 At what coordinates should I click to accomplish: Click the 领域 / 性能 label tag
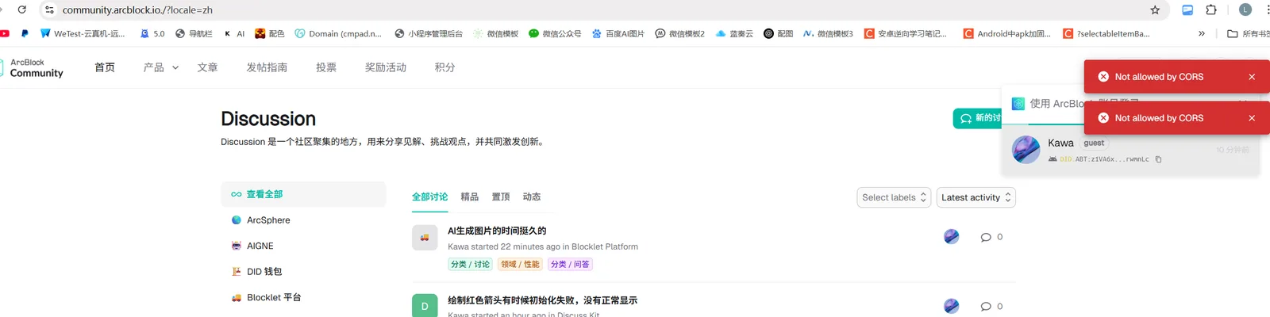point(520,264)
